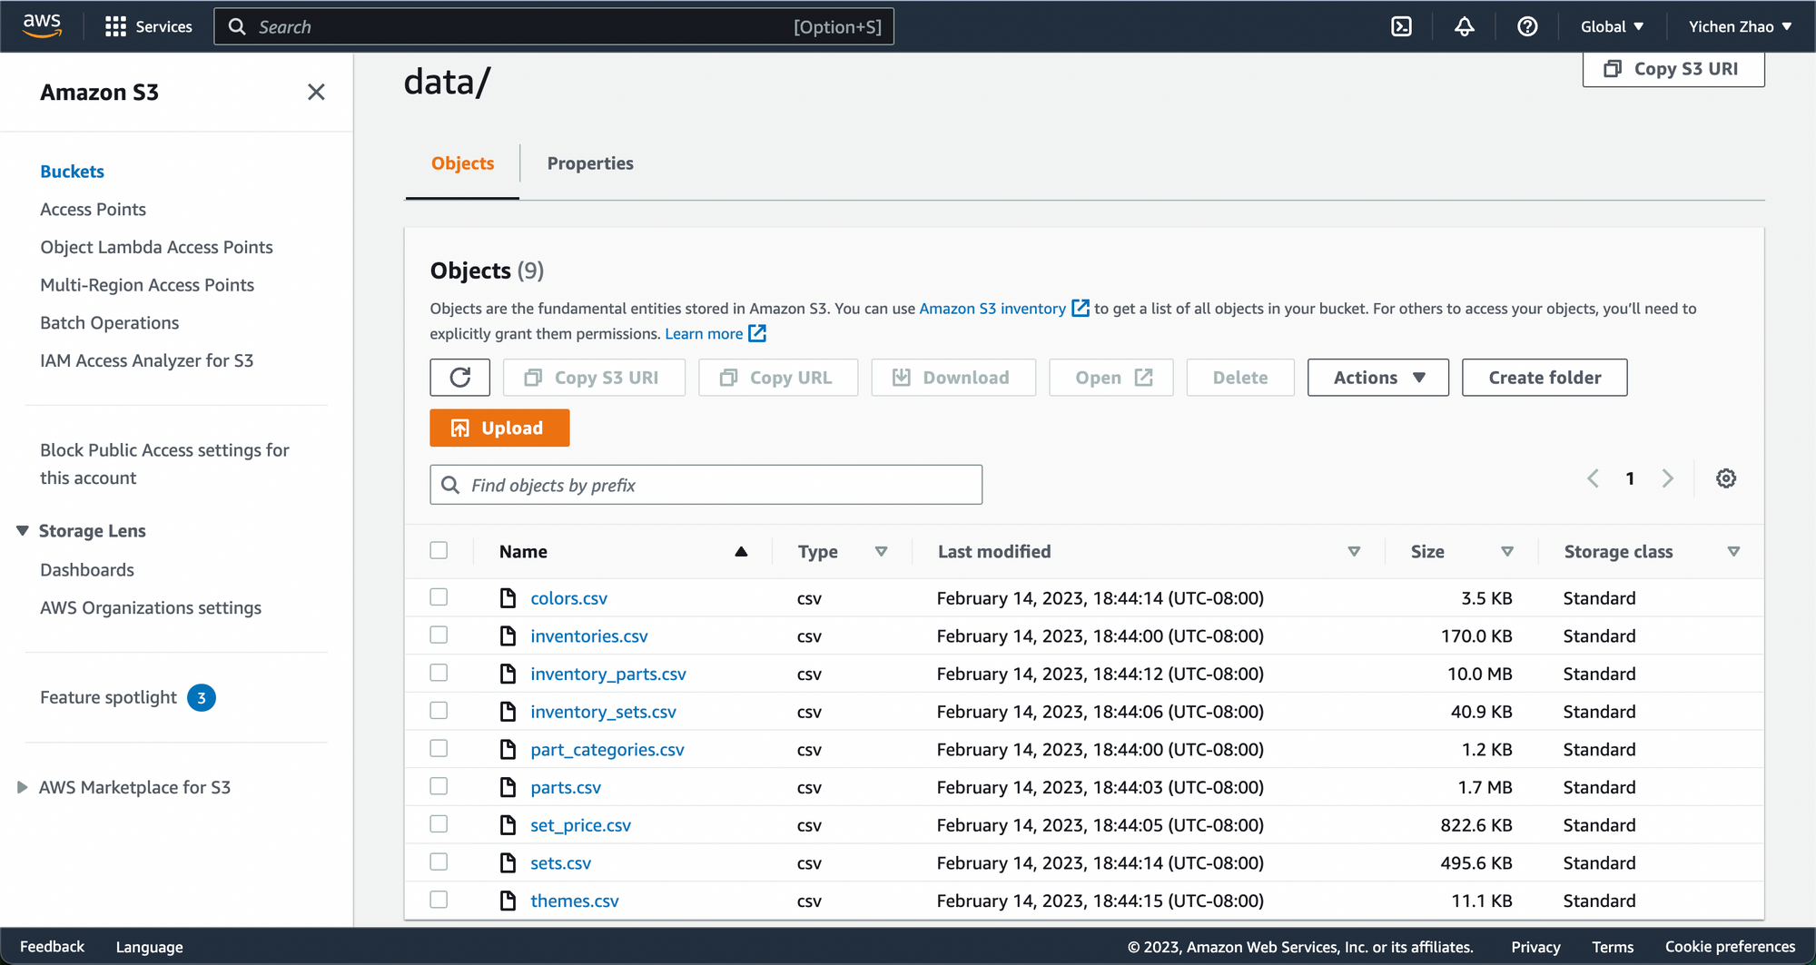Click file icon beside inventory_sets.csv
The width and height of the screenshot is (1816, 965).
[508, 712]
